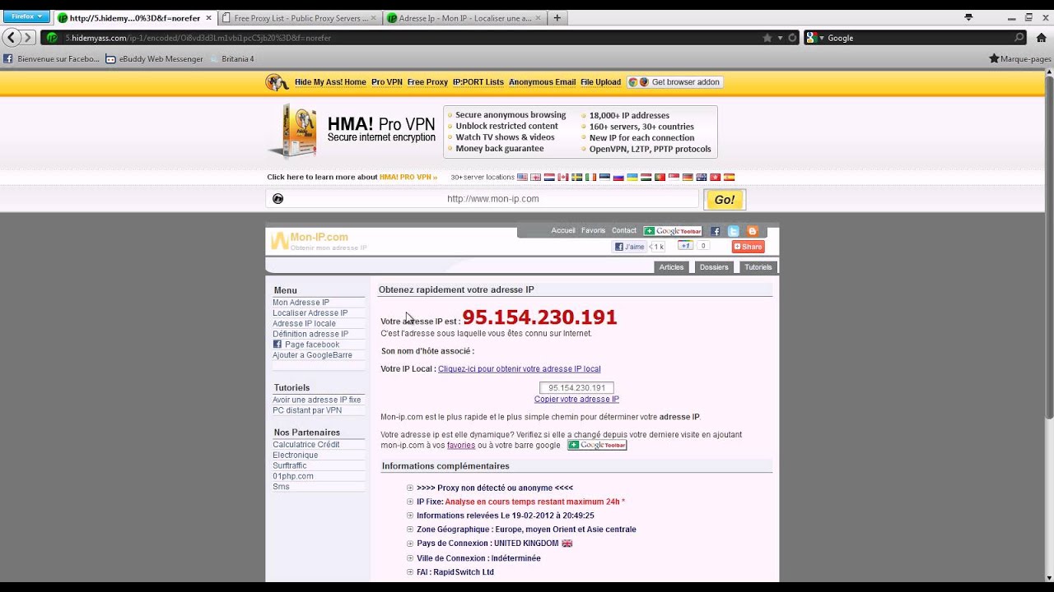Open the Google search engine dropdown
Viewport: 1054px width, 592px height.
[x=815, y=38]
